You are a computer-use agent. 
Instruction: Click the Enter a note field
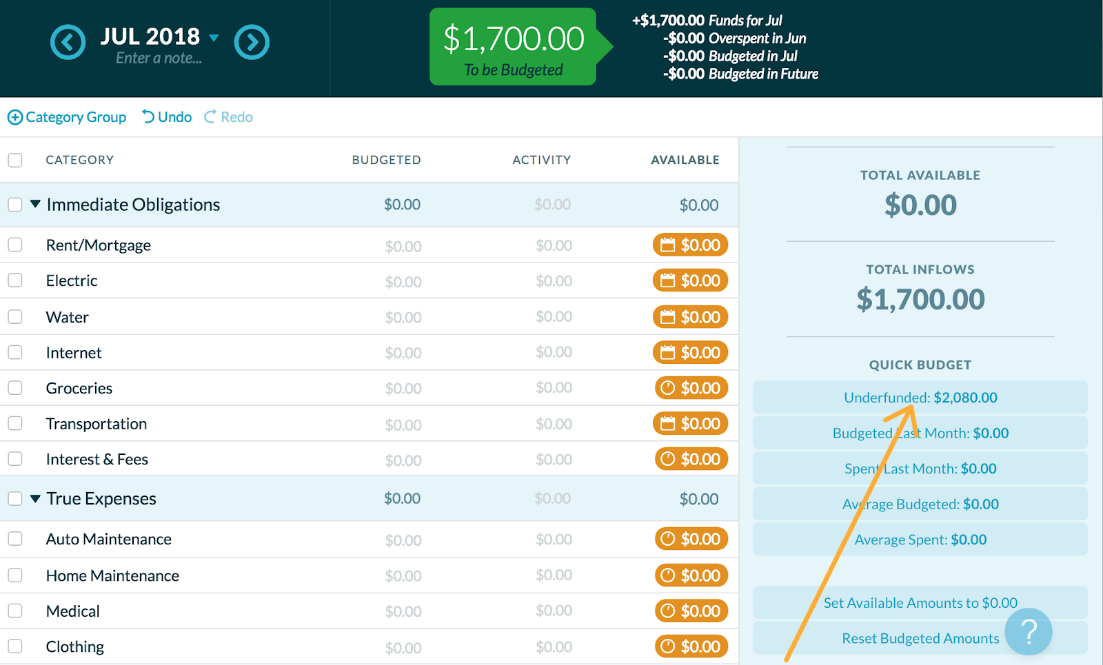[x=159, y=59]
